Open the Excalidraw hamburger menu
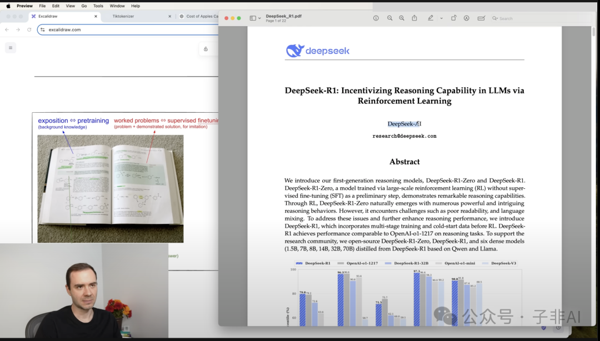 tap(11, 48)
